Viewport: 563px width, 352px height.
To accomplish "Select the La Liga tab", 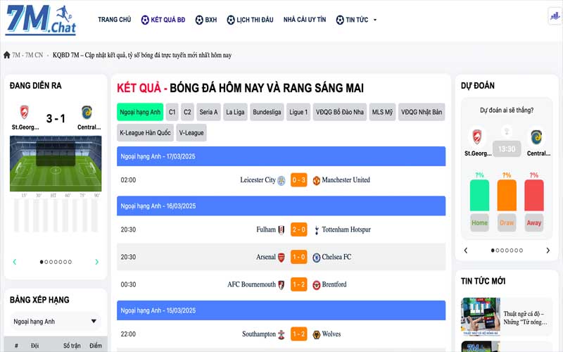I will click(x=235, y=112).
